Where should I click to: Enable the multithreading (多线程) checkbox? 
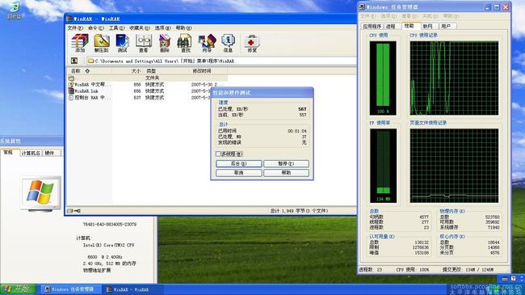point(218,154)
